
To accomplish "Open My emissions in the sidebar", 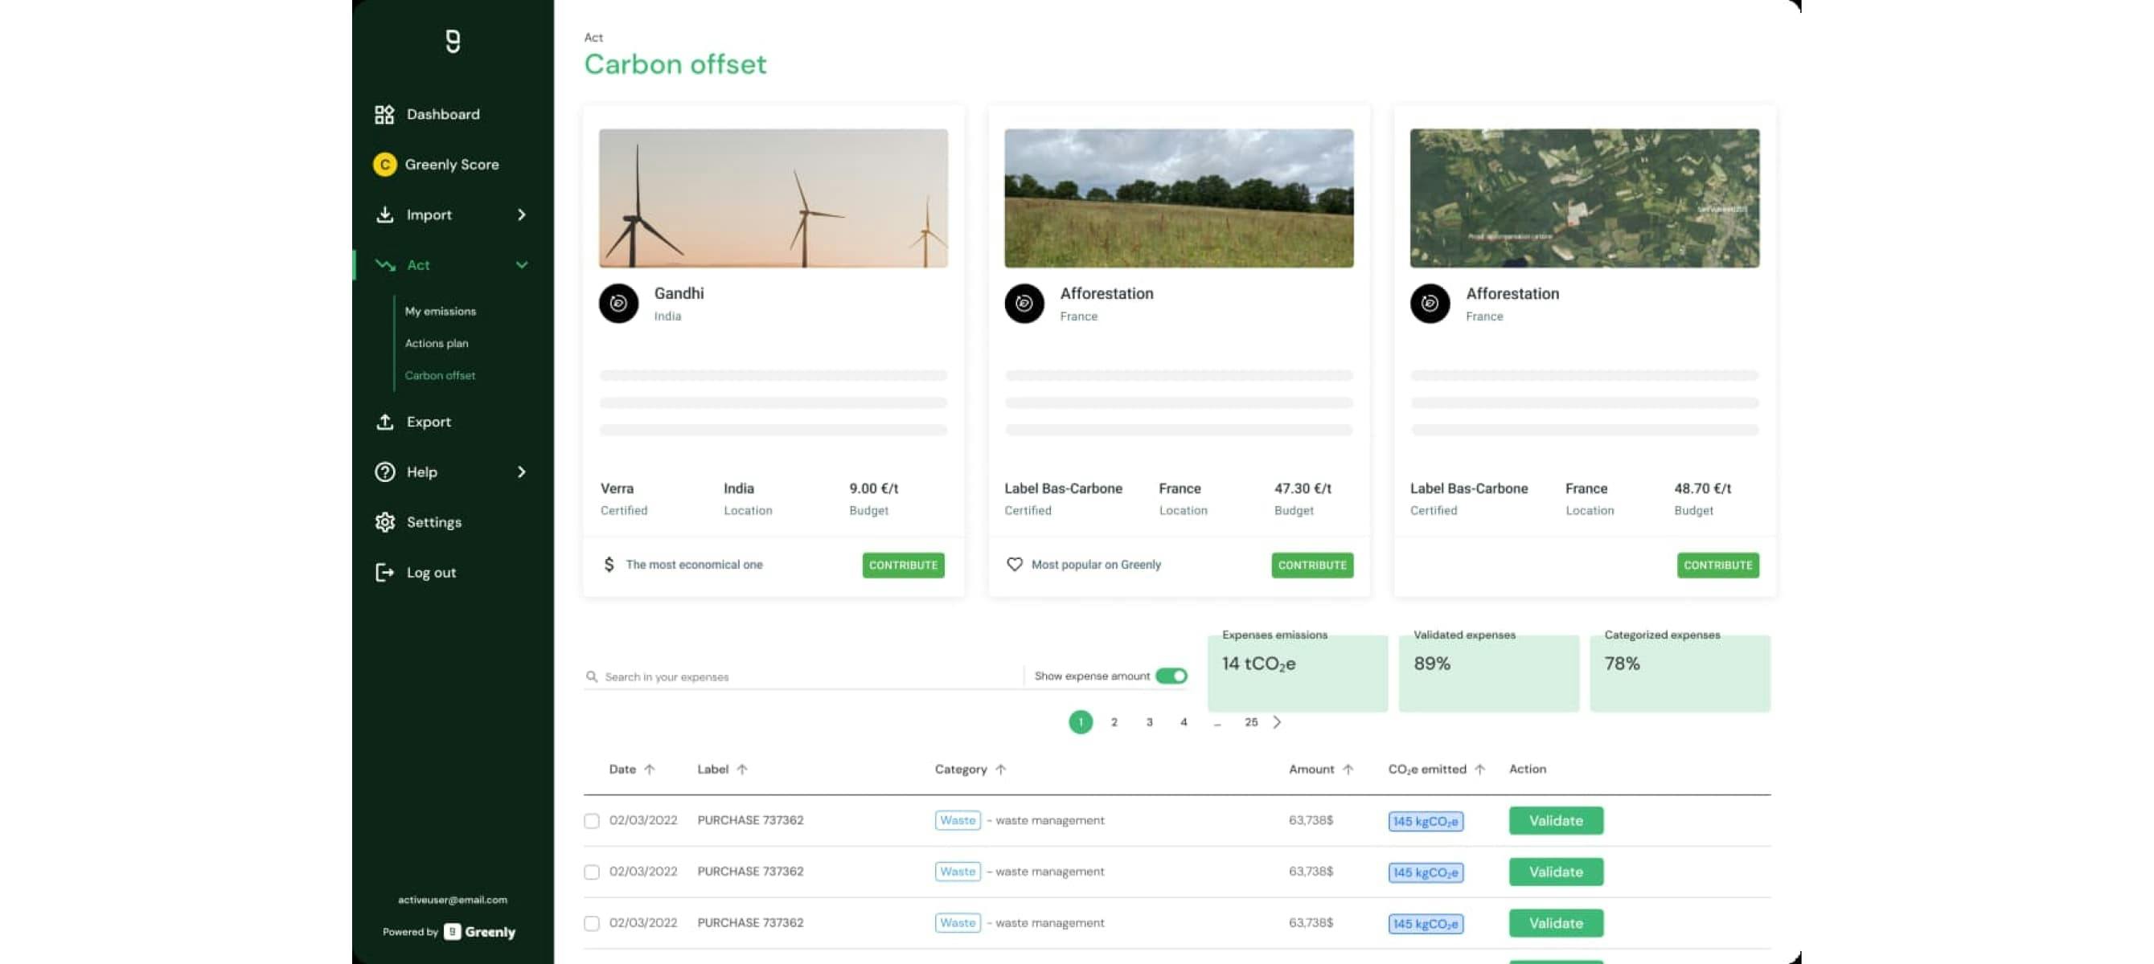I will coord(441,311).
